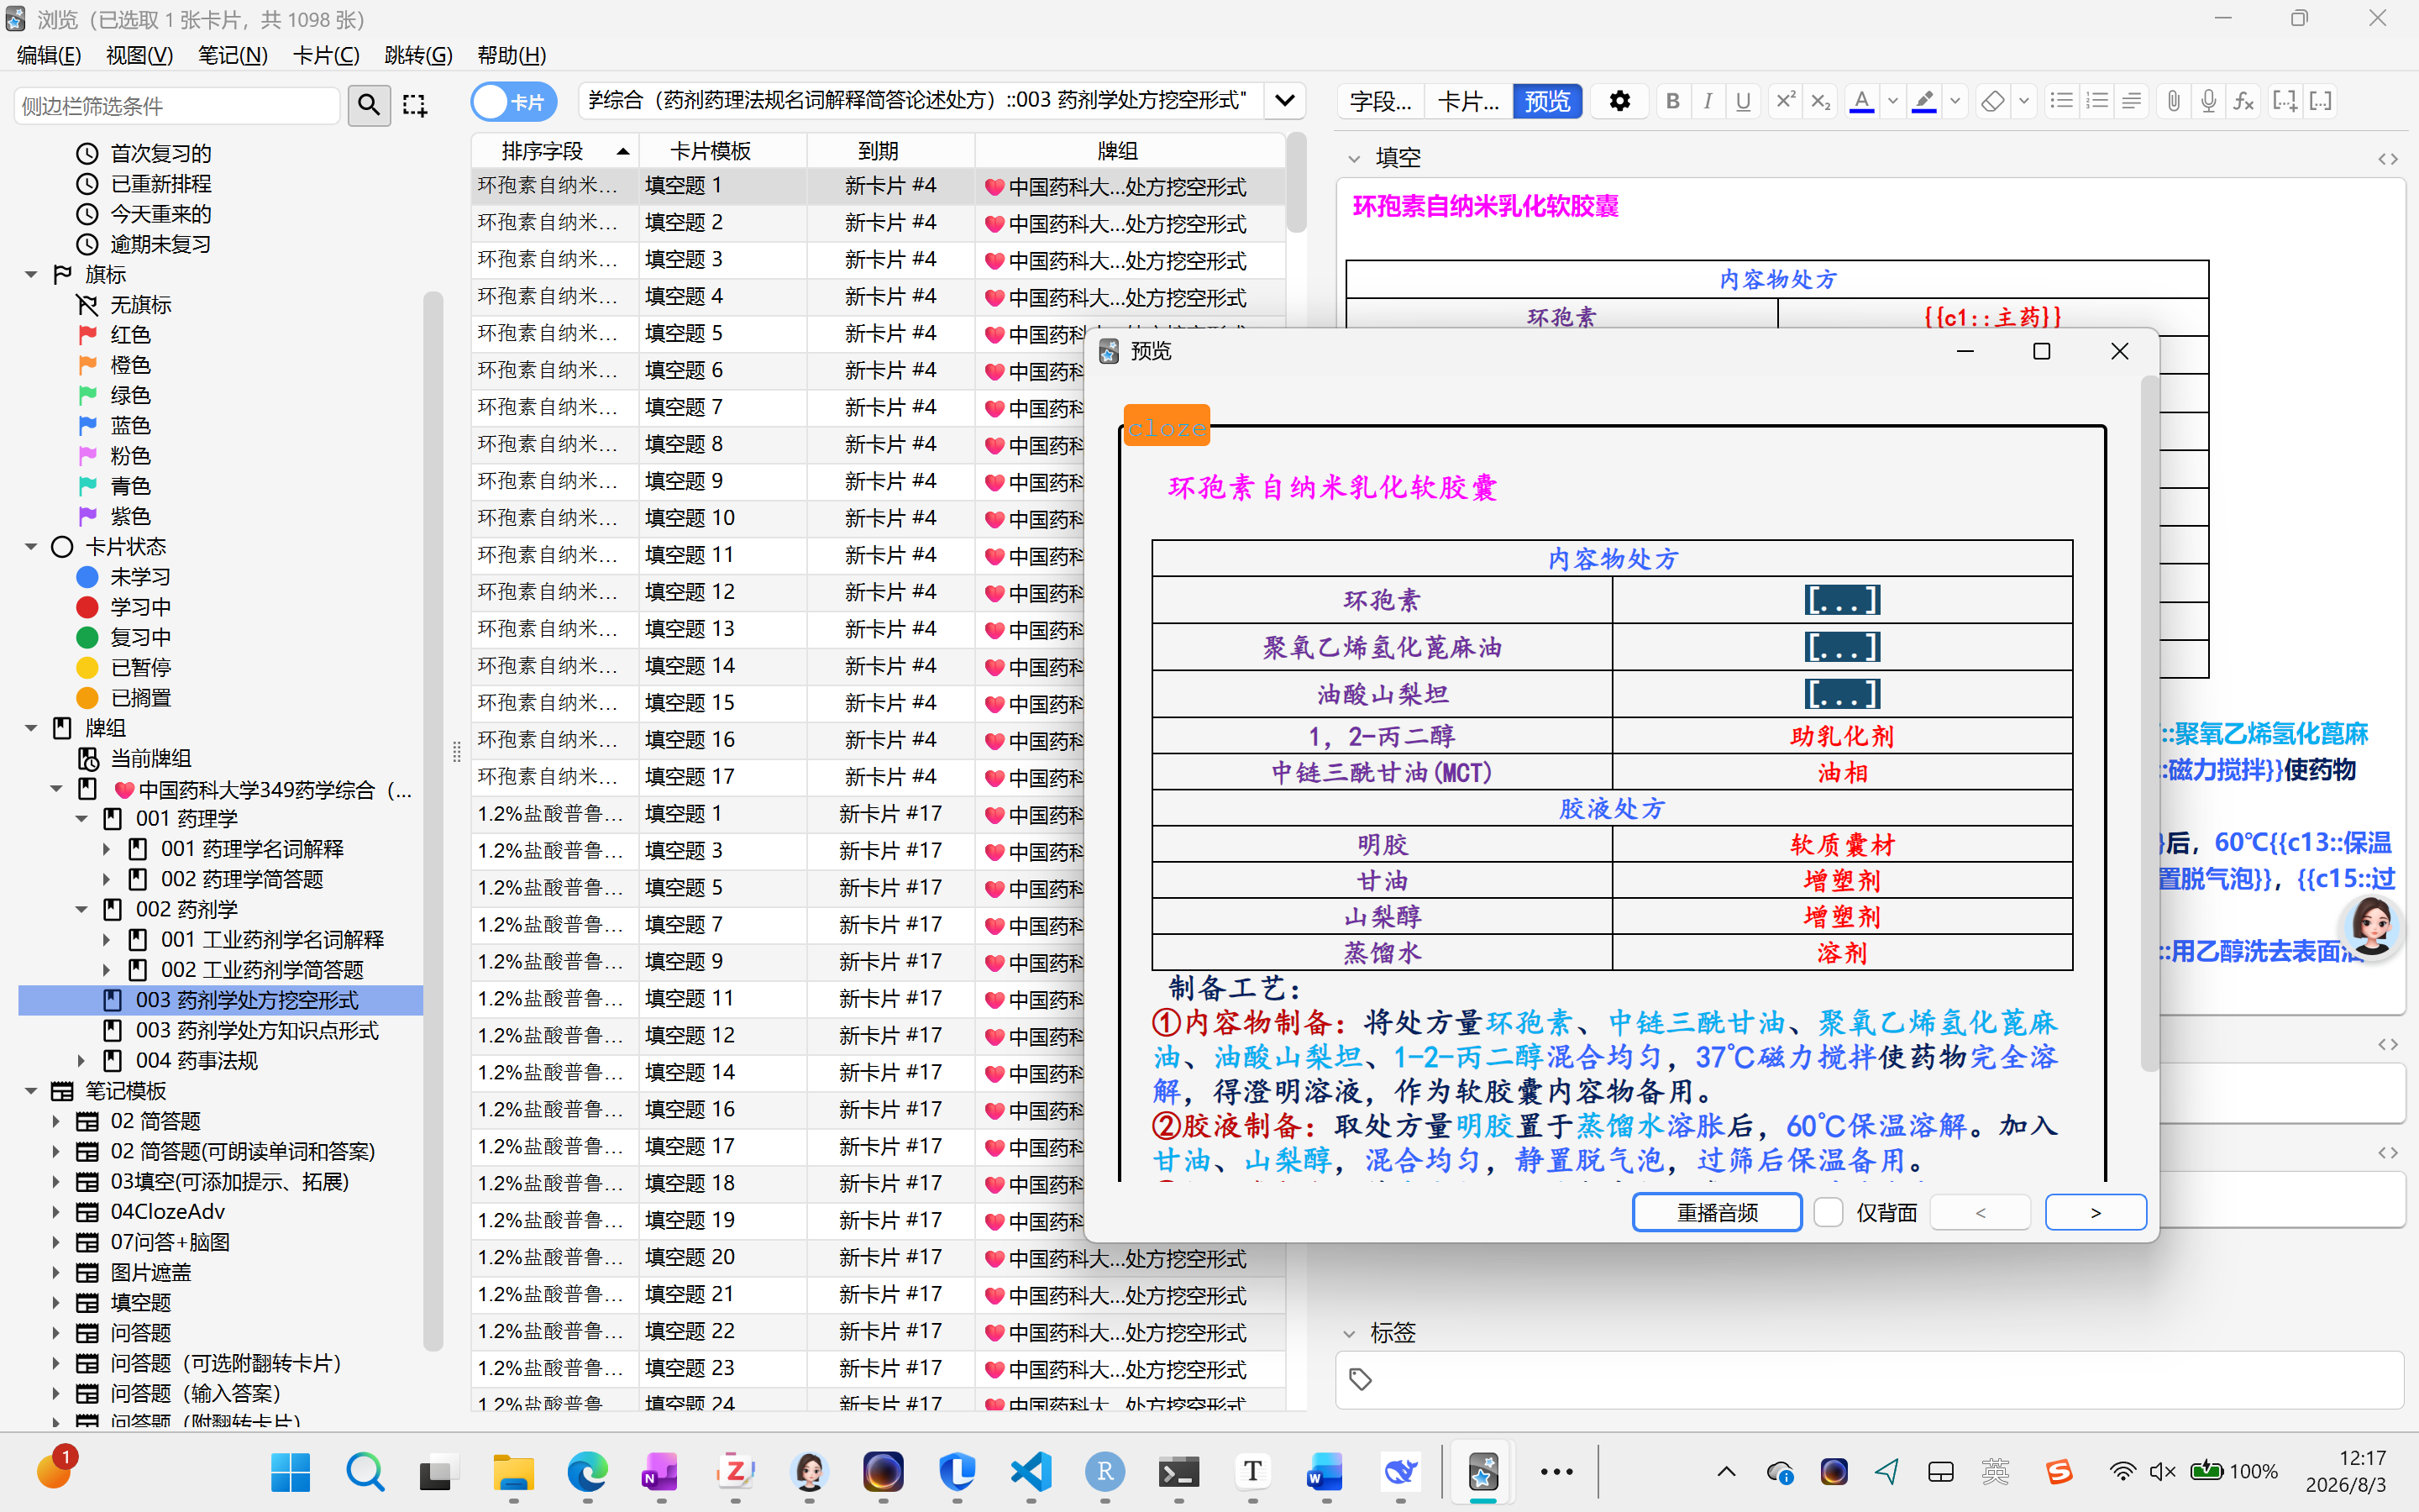
Task: Collapse the 卡片状态 tree section
Action: (x=31, y=547)
